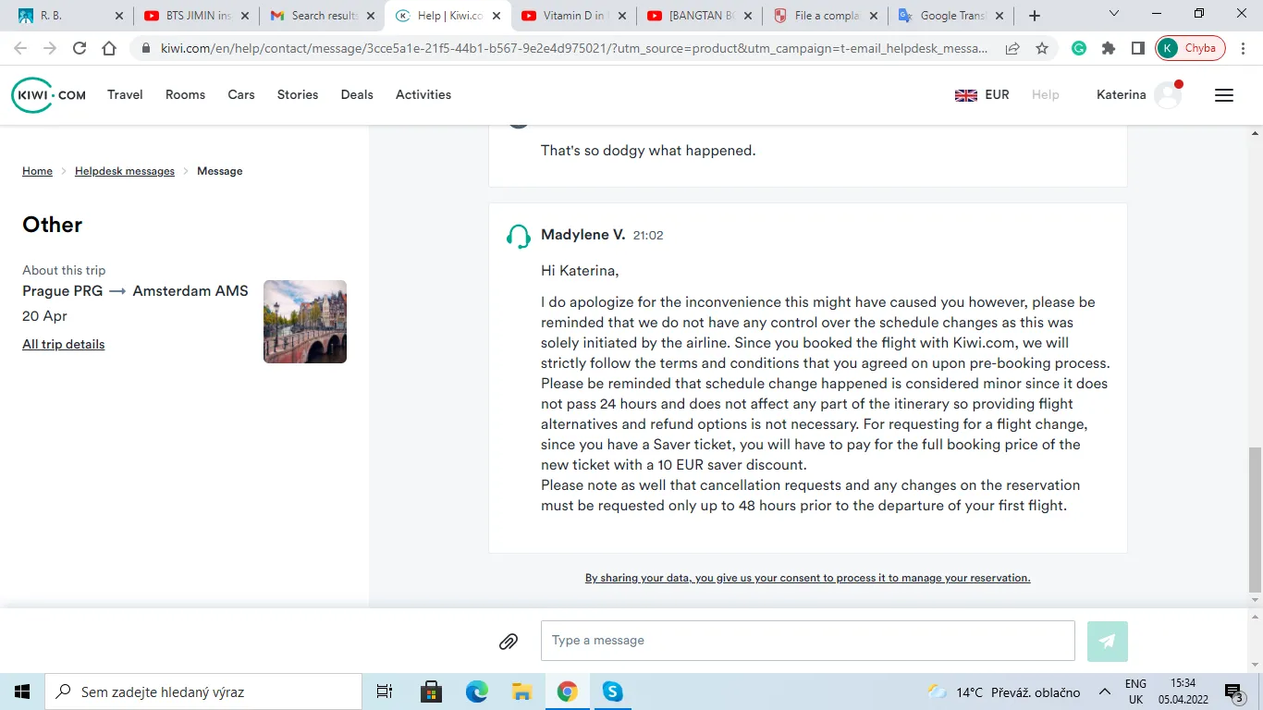The width and height of the screenshot is (1263, 710).
Task: Click the paperclip attachment icon
Action: 509,641
